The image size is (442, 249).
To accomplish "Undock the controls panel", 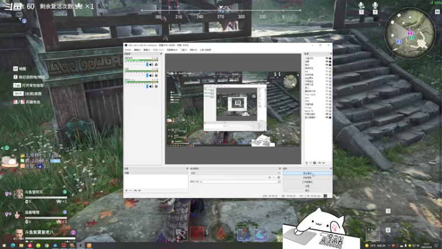I will tap(330, 169).
